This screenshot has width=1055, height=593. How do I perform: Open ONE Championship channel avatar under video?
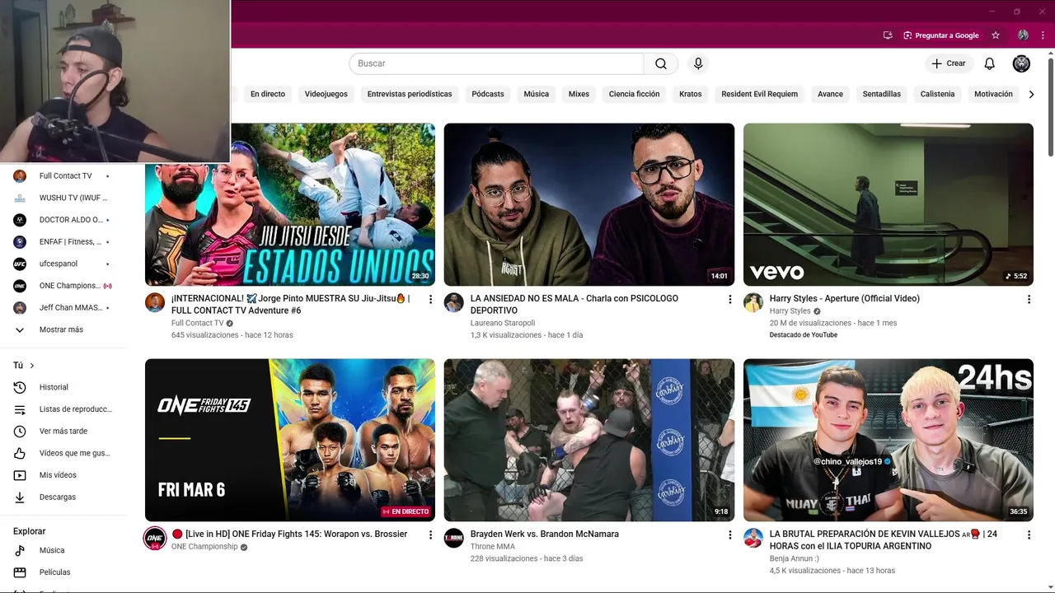tap(155, 538)
